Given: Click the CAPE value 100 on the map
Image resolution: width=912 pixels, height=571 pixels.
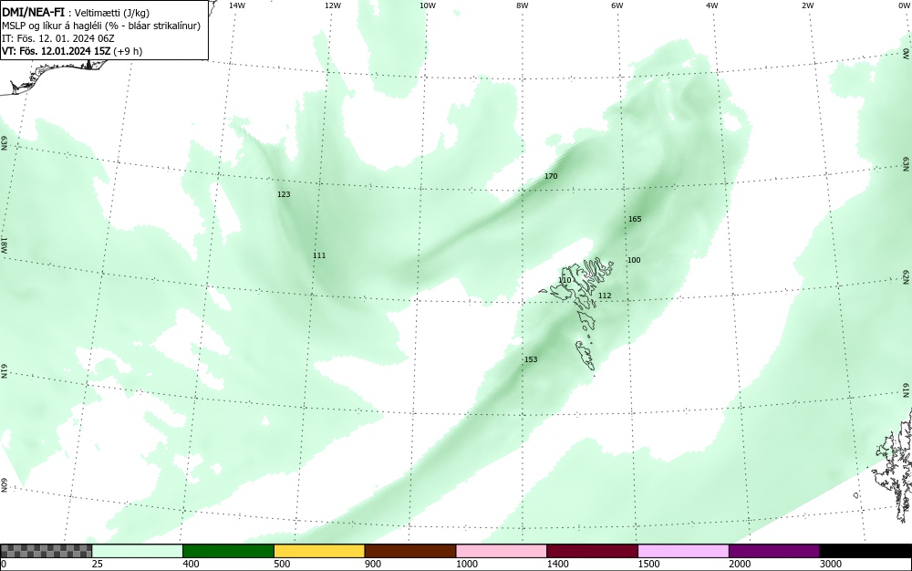Looking at the screenshot, I should pos(634,261).
